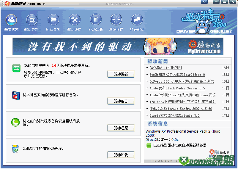The height and width of the screenshot is (169, 238).
Task: Click the red 14 driver count text
Action: coord(54,65)
